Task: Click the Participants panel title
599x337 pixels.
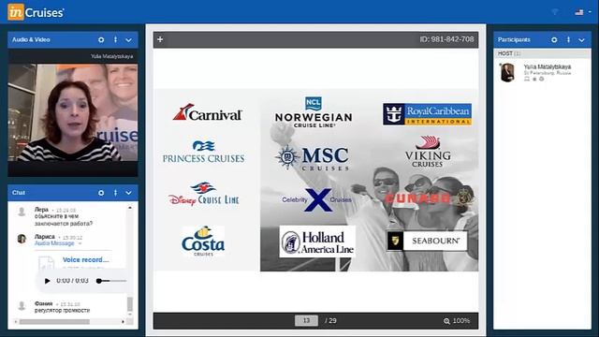Action: point(514,39)
